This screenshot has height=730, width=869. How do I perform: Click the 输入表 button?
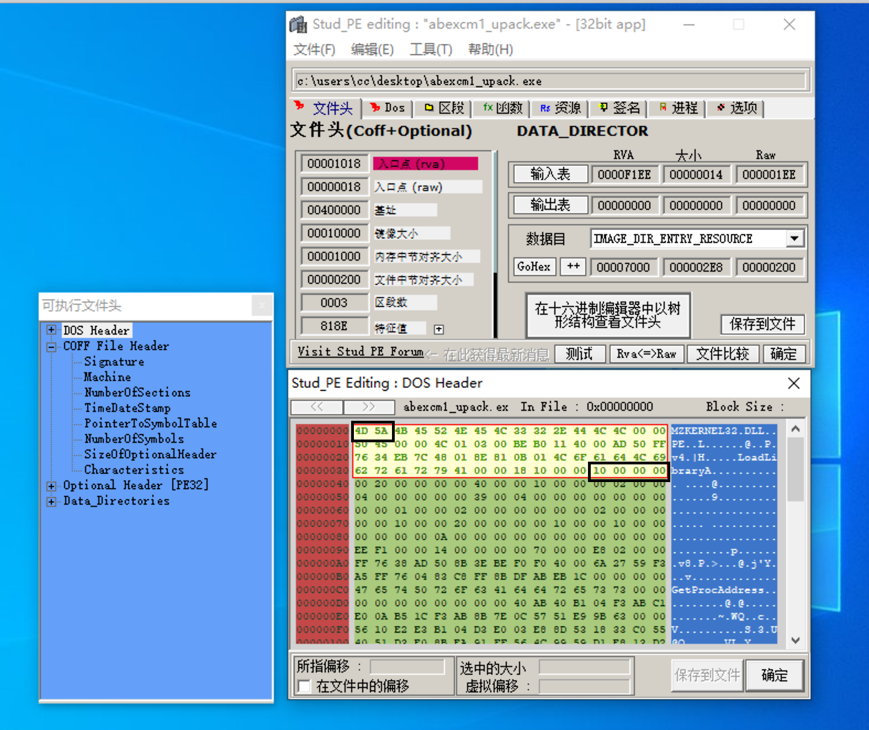pyautogui.click(x=550, y=174)
